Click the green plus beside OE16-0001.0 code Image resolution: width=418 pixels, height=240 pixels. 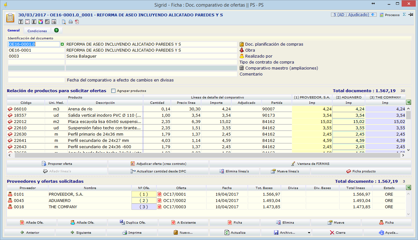pyautogui.click(x=62, y=44)
